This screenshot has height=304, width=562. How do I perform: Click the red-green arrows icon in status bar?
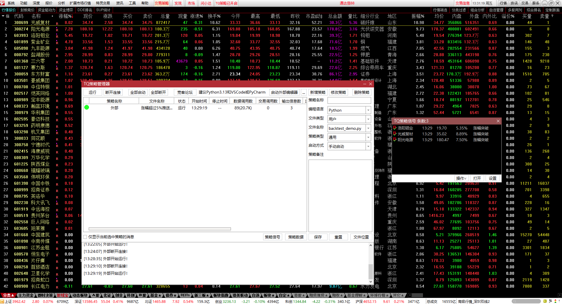[x=555, y=301]
